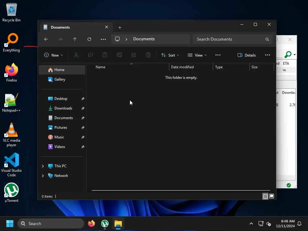Click the Paste clipboard icon

click(105, 55)
